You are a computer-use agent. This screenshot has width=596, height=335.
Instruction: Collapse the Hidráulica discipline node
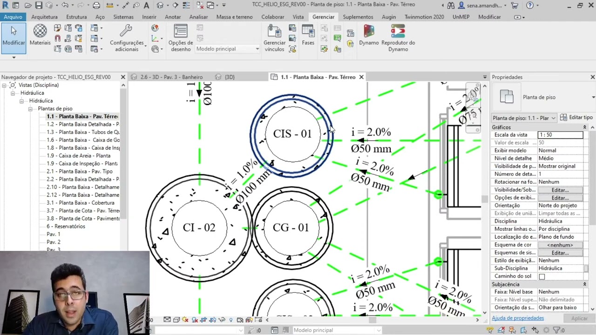(13, 93)
